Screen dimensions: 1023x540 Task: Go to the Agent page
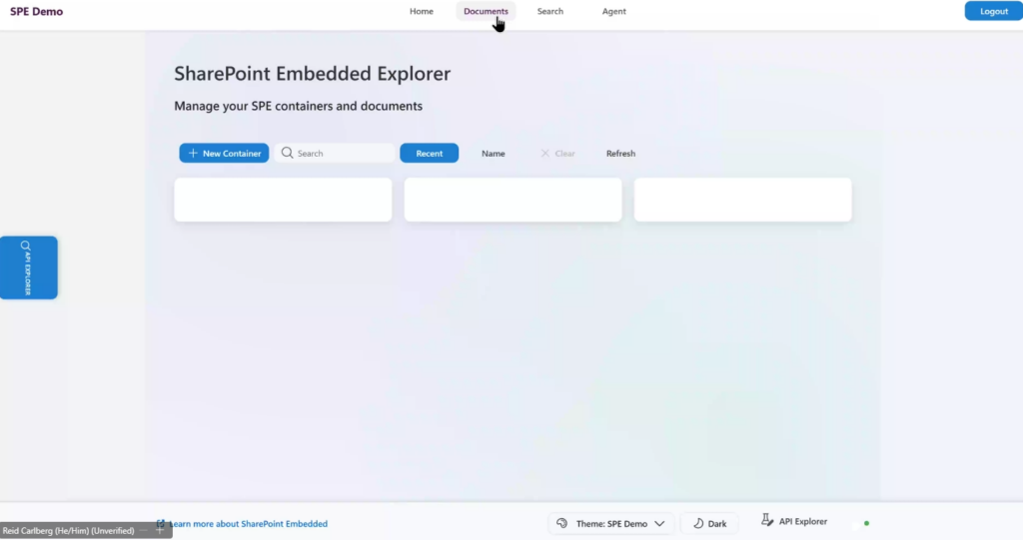pos(613,11)
